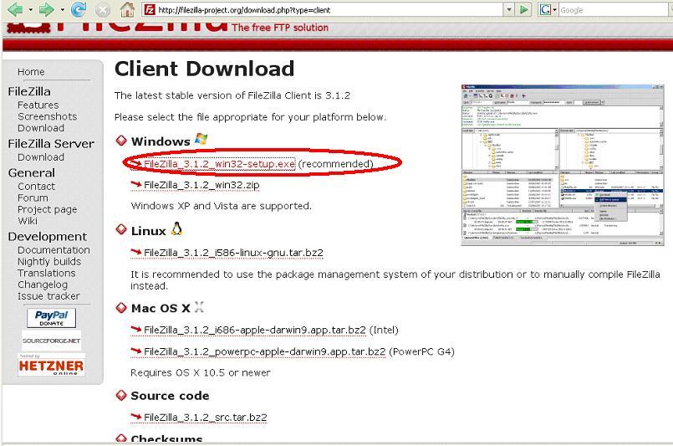Click the red arrow beside src.tar.bz2
This screenshot has height=446, width=673.
click(x=136, y=417)
